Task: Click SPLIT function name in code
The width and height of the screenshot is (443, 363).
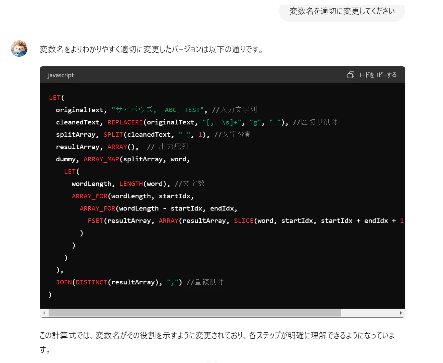Action: [113, 134]
